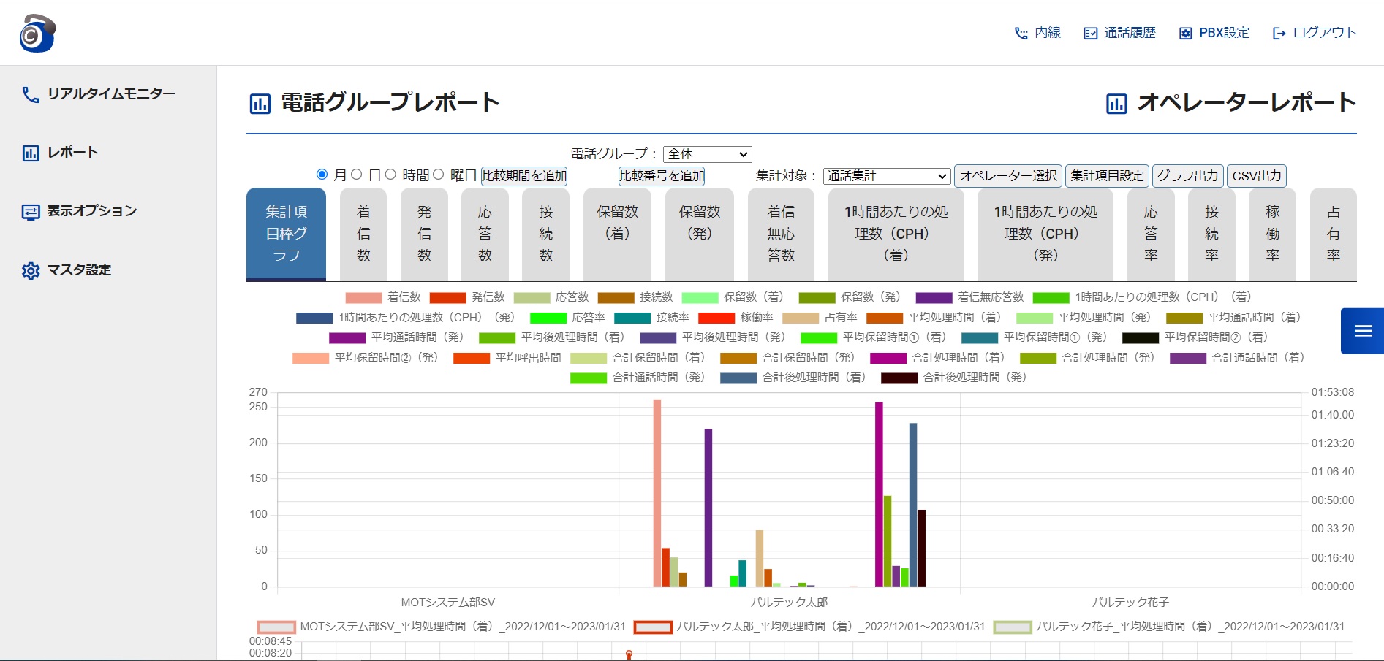Click オペレーター選択 button
Screen dimensions: 1384x661
(x=1008, y=176)
